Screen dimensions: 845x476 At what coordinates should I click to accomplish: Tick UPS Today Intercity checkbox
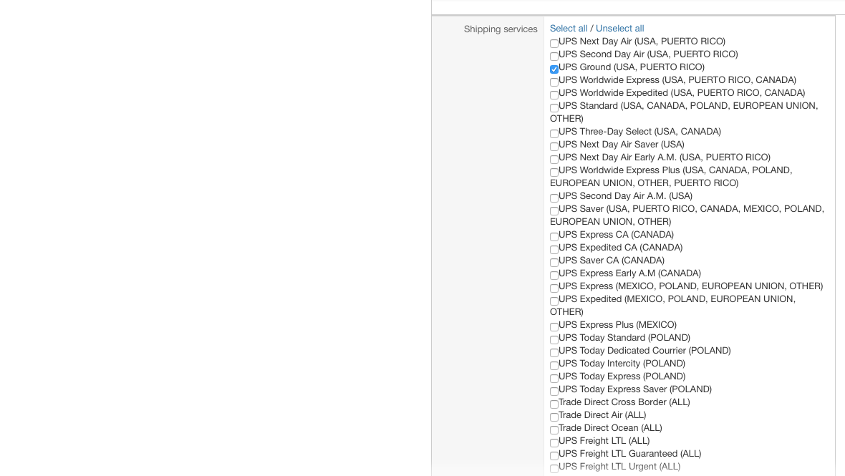coord(554,366)
